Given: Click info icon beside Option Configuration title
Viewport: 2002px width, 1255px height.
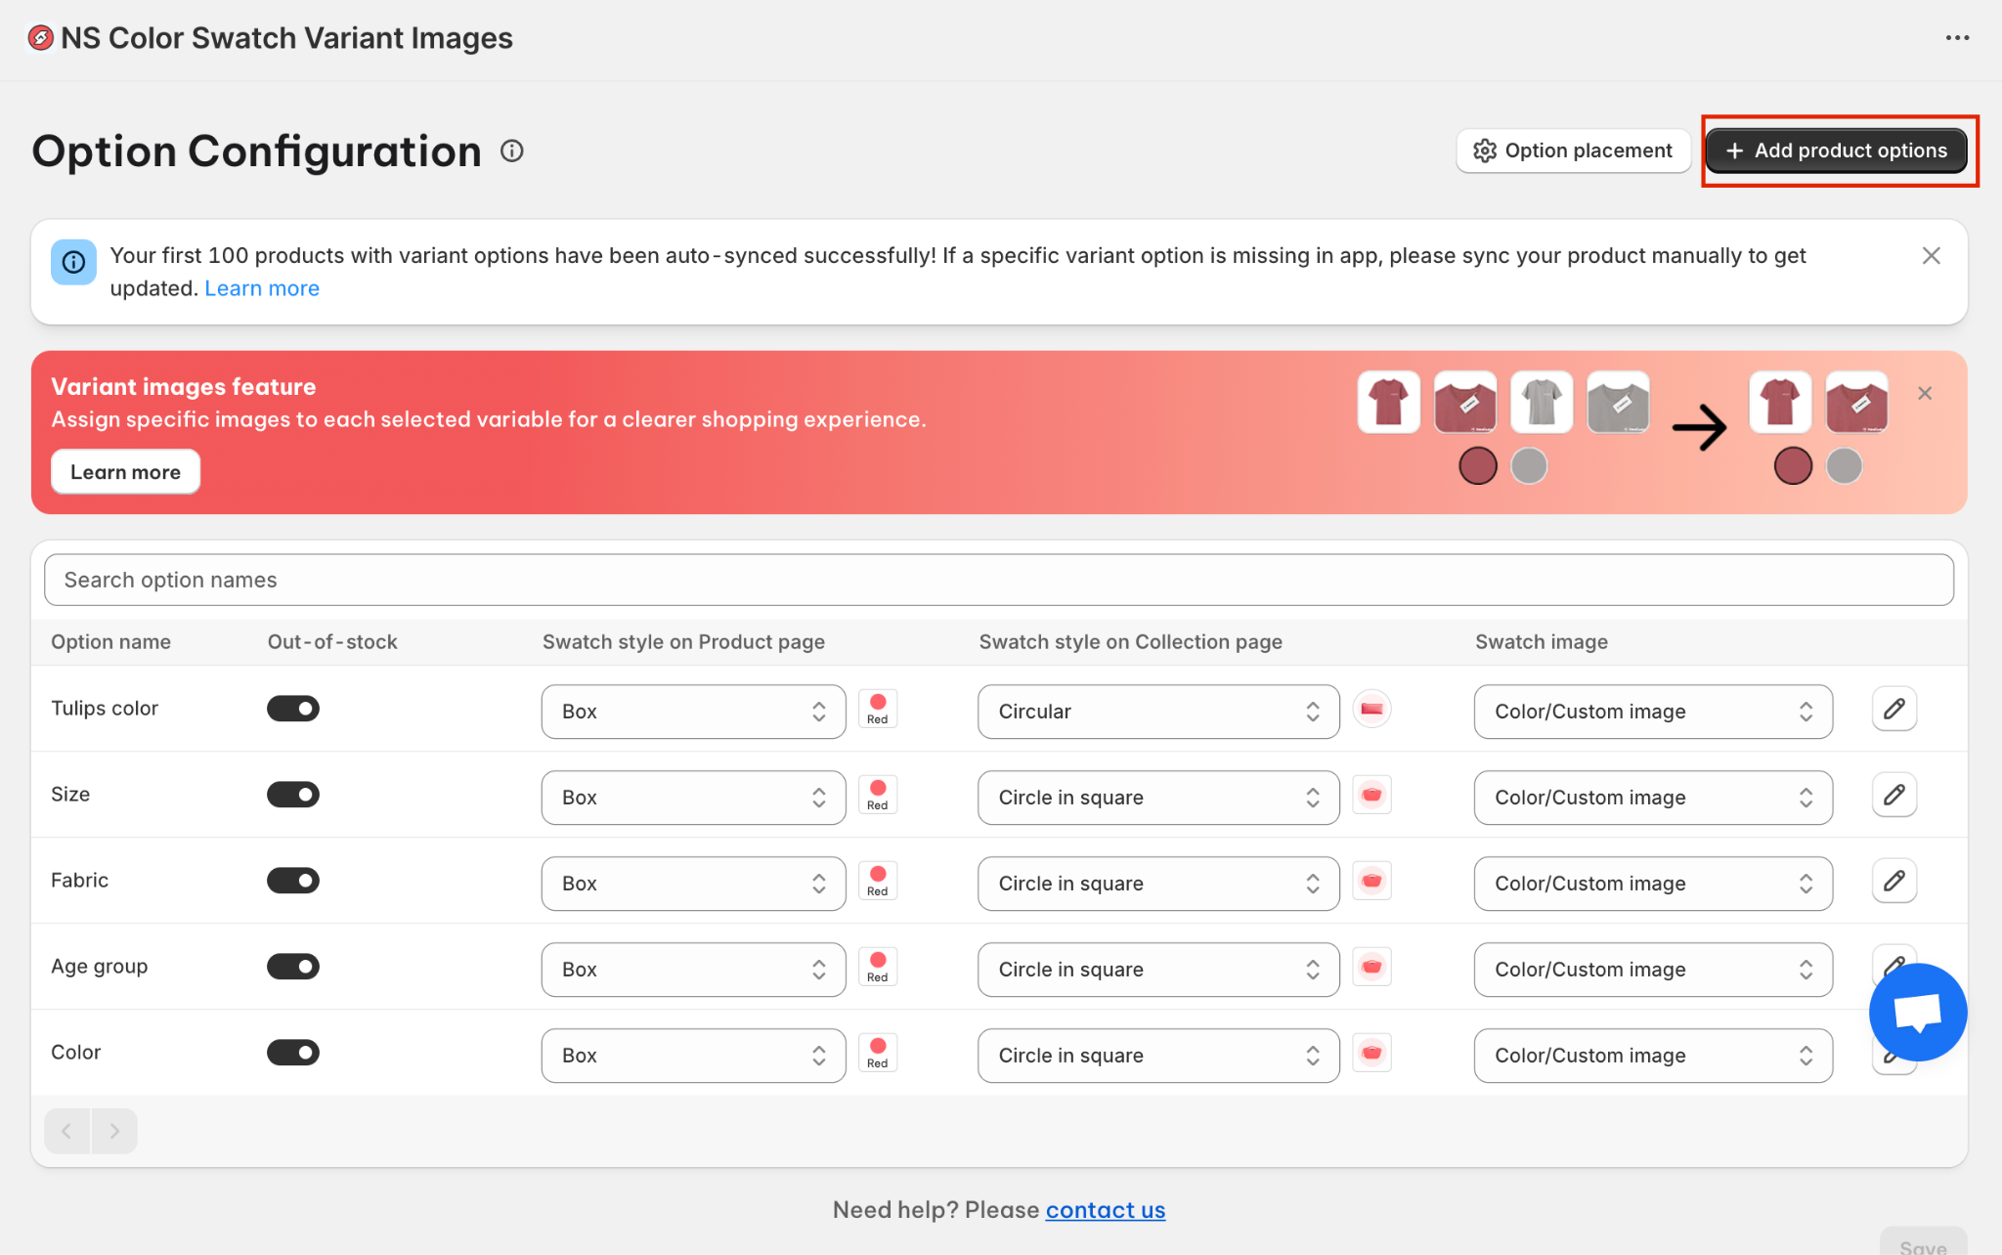Looking at the screenshot, I should [512, 151].
